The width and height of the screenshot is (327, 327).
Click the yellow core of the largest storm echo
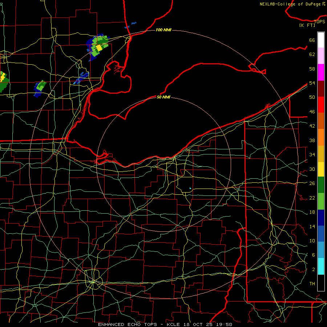tap(99, 48)
